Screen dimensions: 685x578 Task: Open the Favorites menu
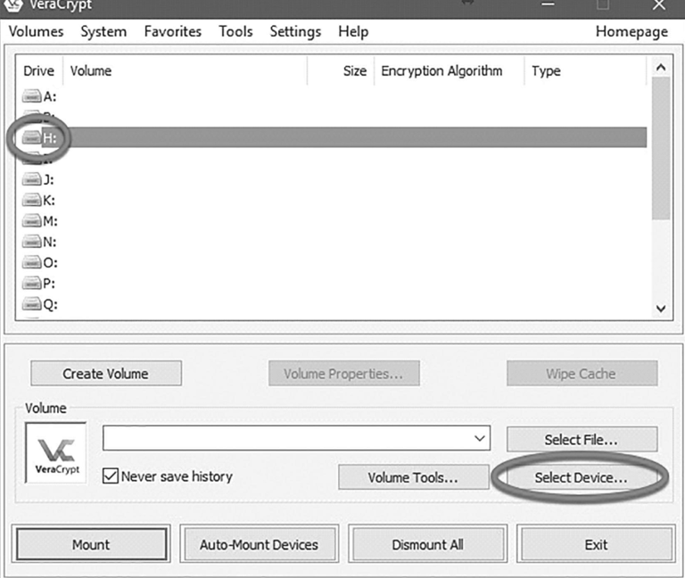[x=172, y=31]
